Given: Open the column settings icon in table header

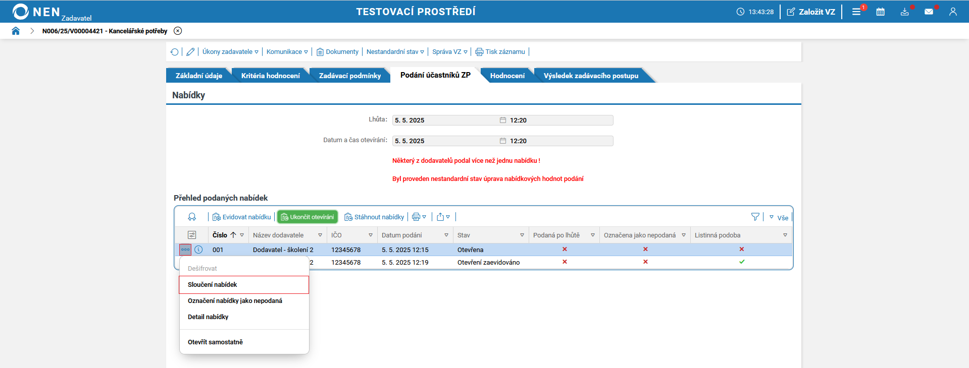Looking at the screenshot, I should coord(192,235).
